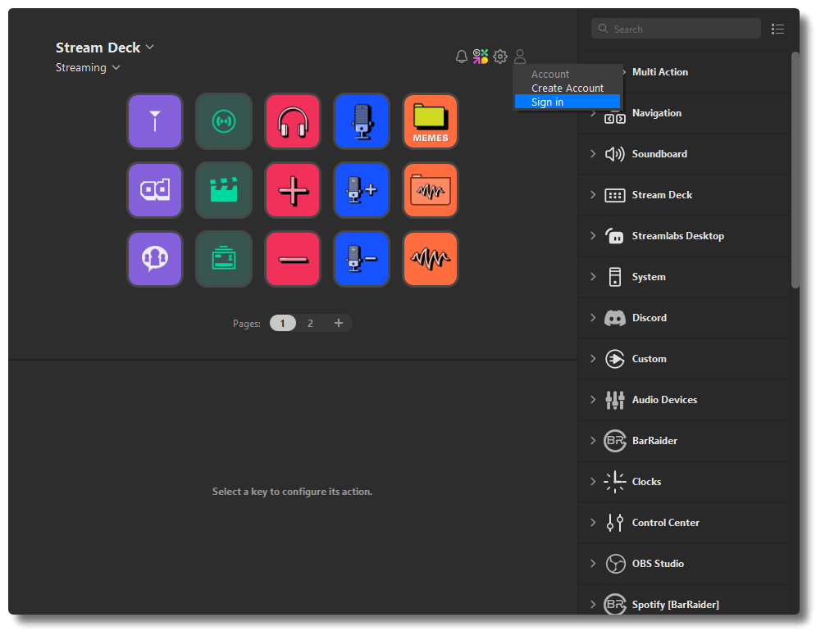The image size is (816, 631).
Task: Click the orange sound waveform key
Action: (431, 258)
